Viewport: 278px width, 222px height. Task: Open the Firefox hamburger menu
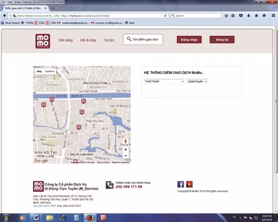(273, 16)
